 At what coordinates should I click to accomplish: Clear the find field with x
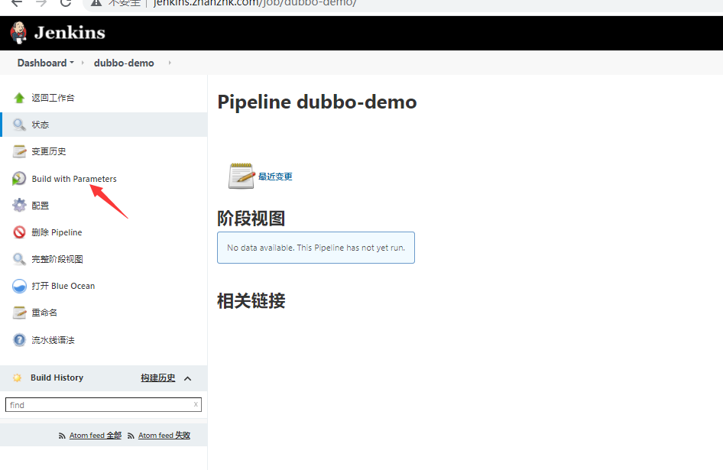pos(196,404)
